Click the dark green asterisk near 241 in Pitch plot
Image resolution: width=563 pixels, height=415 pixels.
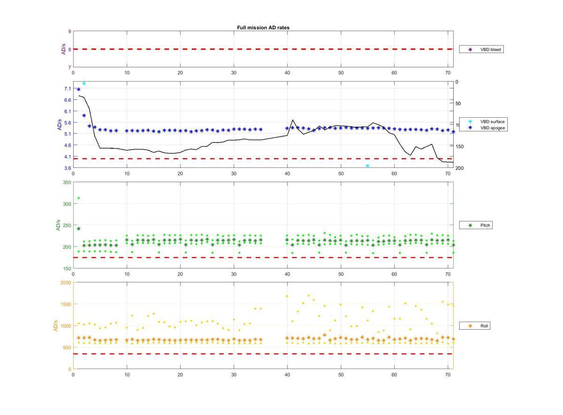click(x=78, y=229)
